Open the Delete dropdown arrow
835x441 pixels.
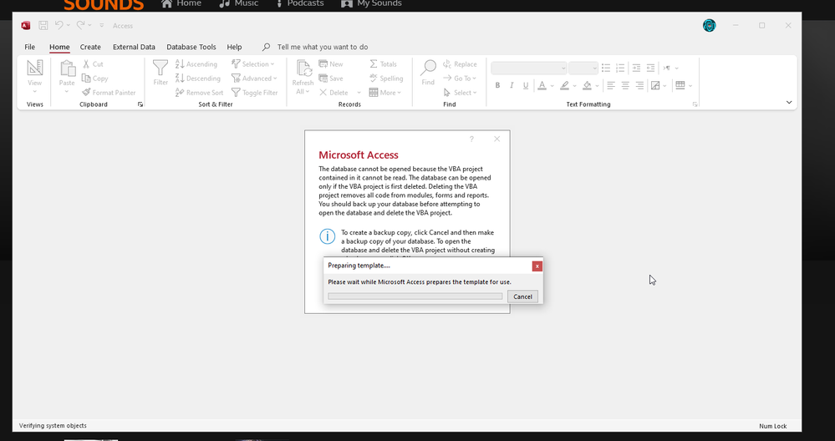tap(359, 93)
